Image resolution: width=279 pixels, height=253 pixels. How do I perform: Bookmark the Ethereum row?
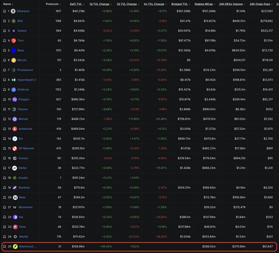pos(5,11)
